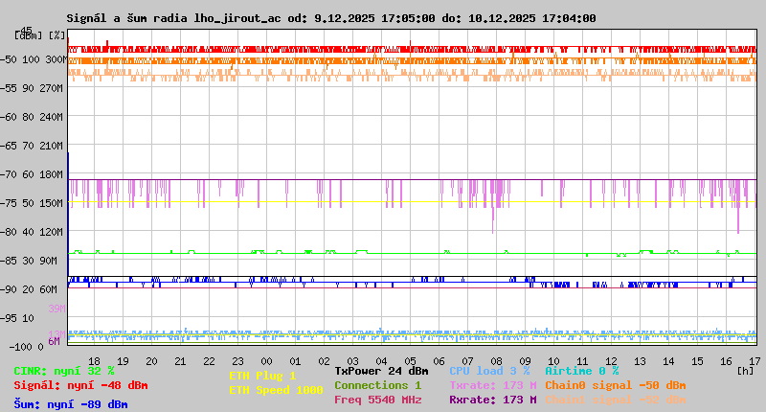Click the CPU load legend entry
Viewport: 766px width, 412px height.
489,371
